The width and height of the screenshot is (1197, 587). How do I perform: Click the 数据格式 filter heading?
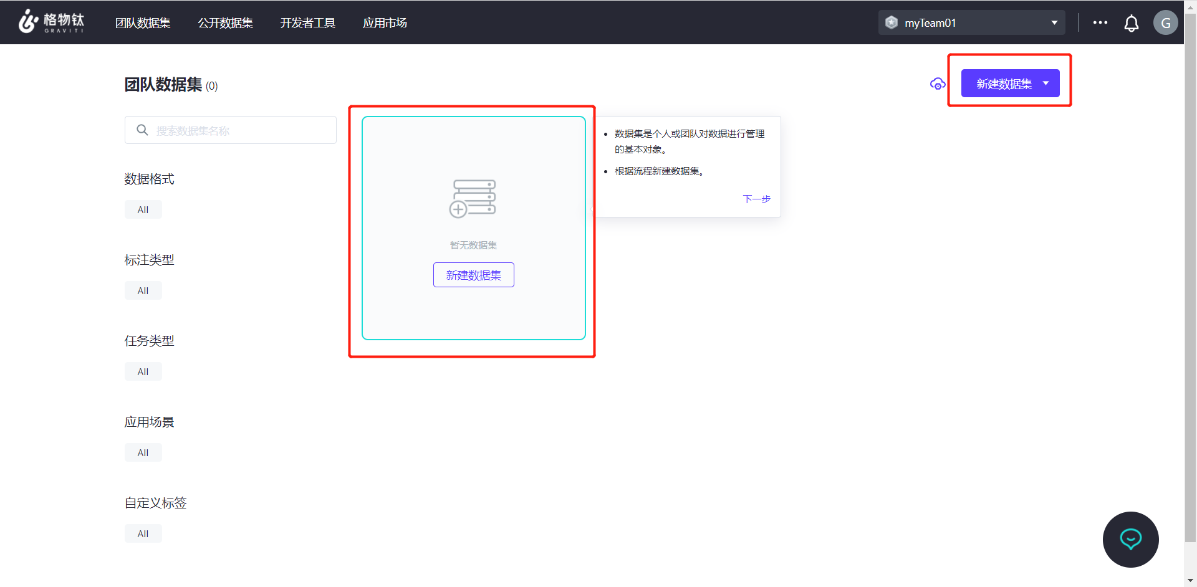(149, 179)
